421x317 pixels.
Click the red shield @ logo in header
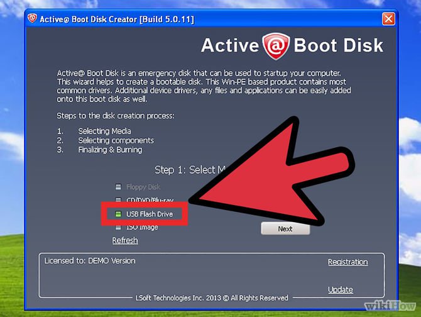coord(276,46)
